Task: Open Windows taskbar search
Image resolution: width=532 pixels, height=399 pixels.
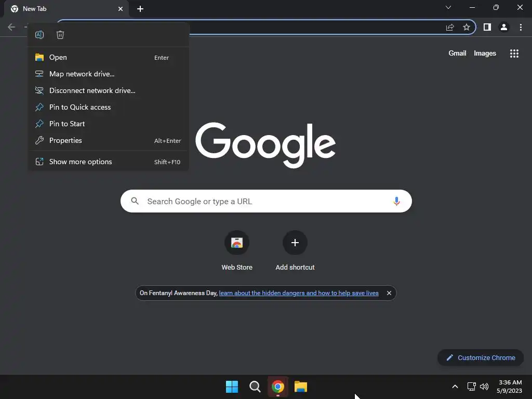Action: (x=255, y=387)
